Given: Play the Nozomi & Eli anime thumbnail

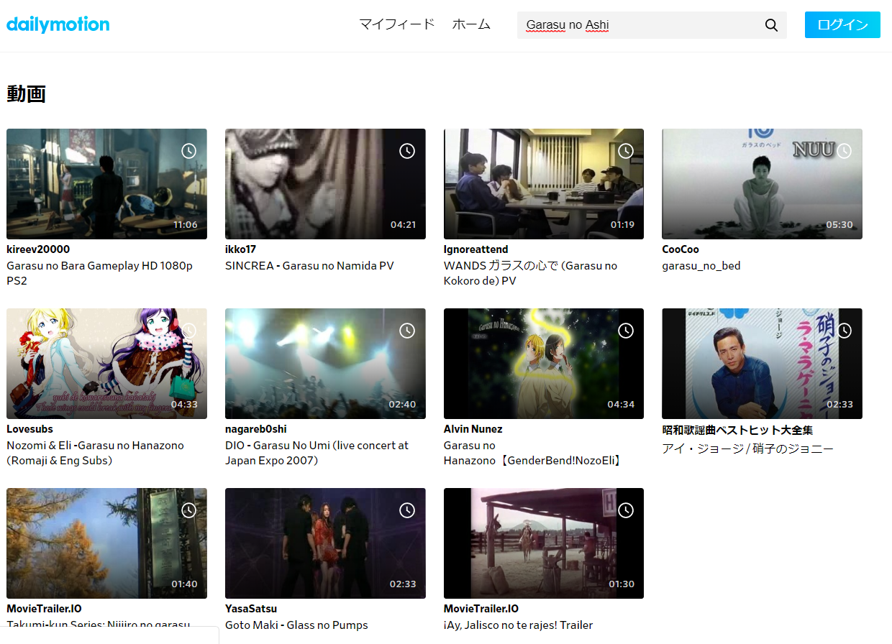Looking at the screenshot, I should coord(106,364).
